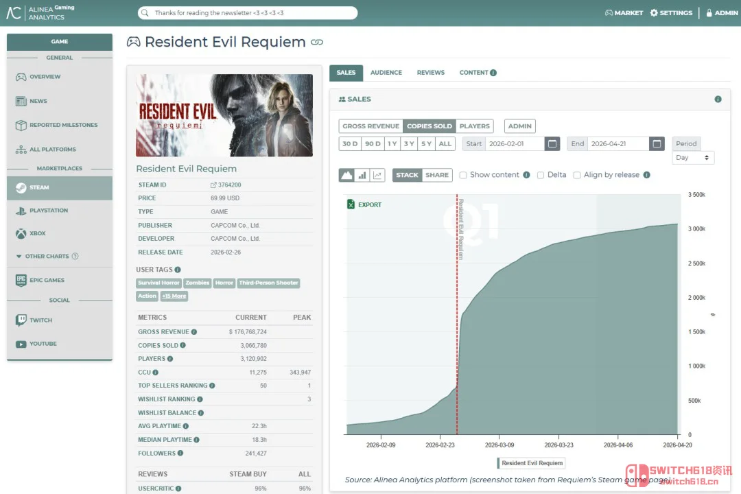Click the Sales panel info icon
The width and height of the screenshot is (741, 494).
coord(718,99)
